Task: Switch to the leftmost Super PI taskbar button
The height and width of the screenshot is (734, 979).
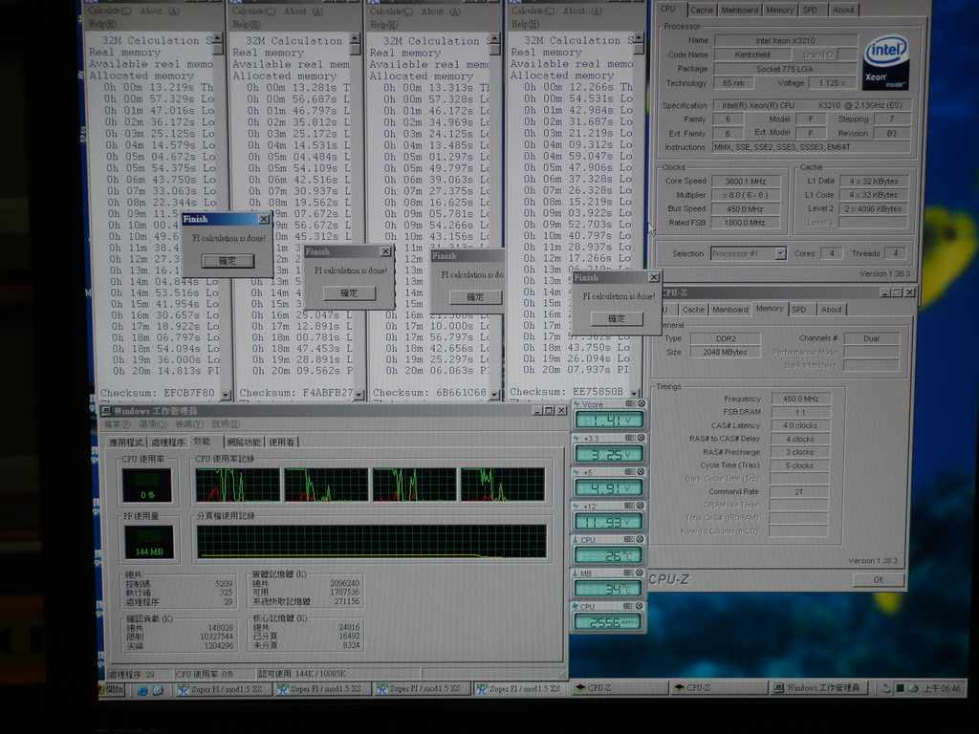Action: [224, 689]
